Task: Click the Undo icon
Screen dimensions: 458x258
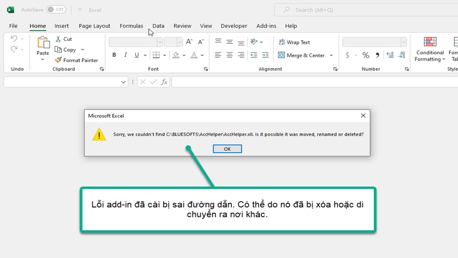Action: [14, 39]
